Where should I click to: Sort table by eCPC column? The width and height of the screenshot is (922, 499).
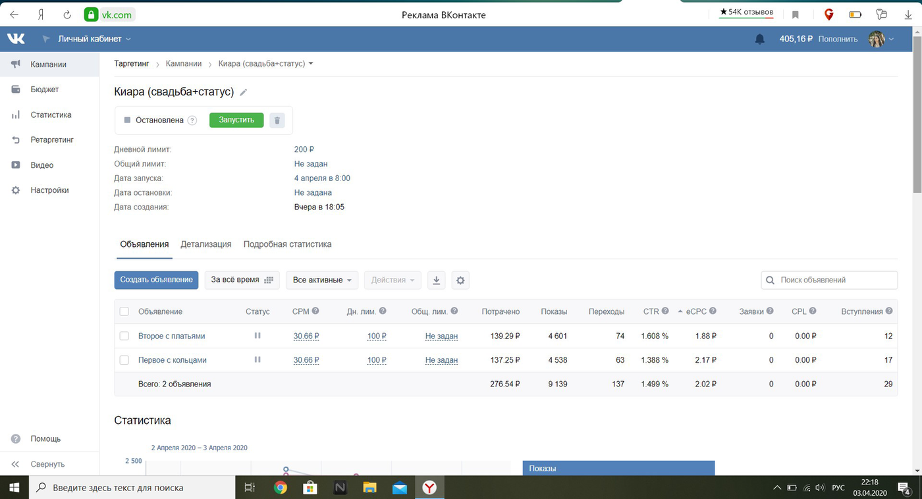[x=696, y=311]
